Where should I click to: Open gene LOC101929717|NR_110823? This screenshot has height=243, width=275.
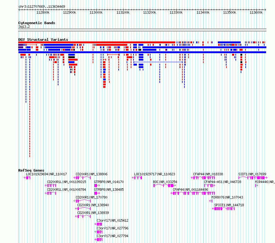point(154,174)
